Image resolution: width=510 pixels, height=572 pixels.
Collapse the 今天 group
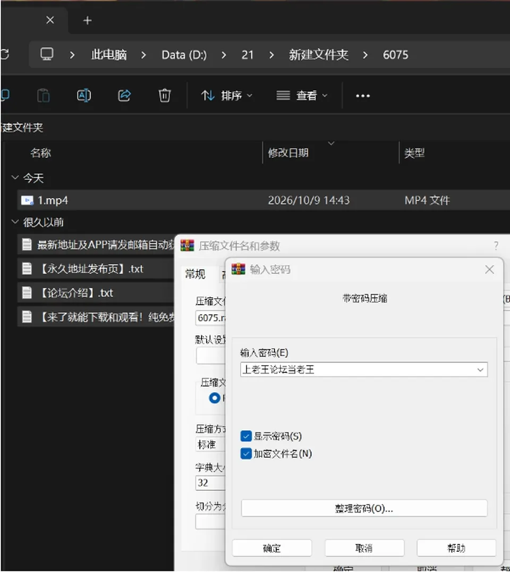(x=15, y=178)
